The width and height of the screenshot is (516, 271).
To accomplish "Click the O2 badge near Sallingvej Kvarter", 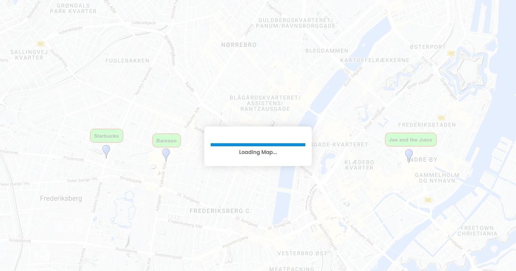I will 41,44.
